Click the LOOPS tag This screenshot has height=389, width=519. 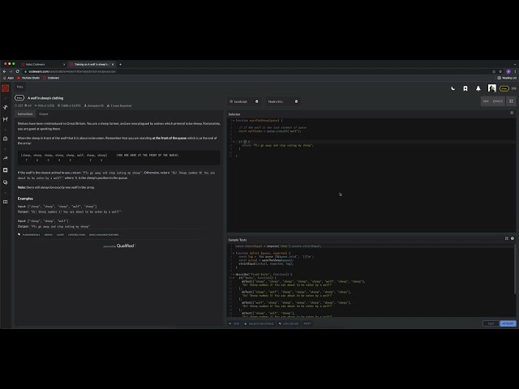(x=60, y=235)
